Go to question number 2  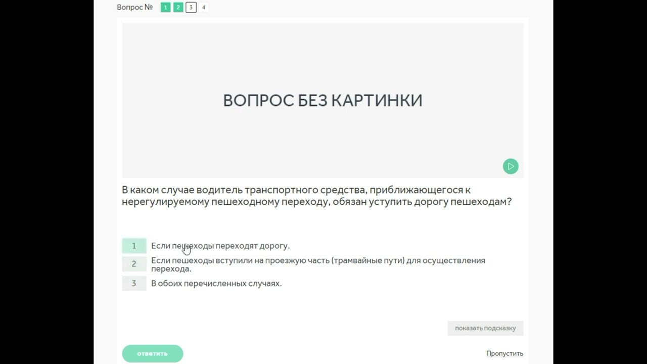[178, 7]
